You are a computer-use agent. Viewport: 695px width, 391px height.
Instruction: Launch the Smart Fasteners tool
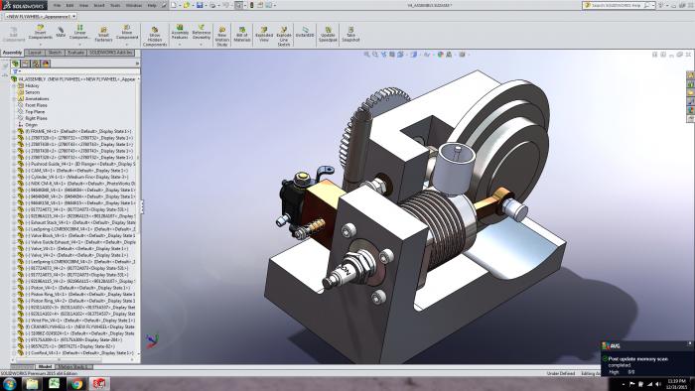pyautogui.click(x=103, y=34)
